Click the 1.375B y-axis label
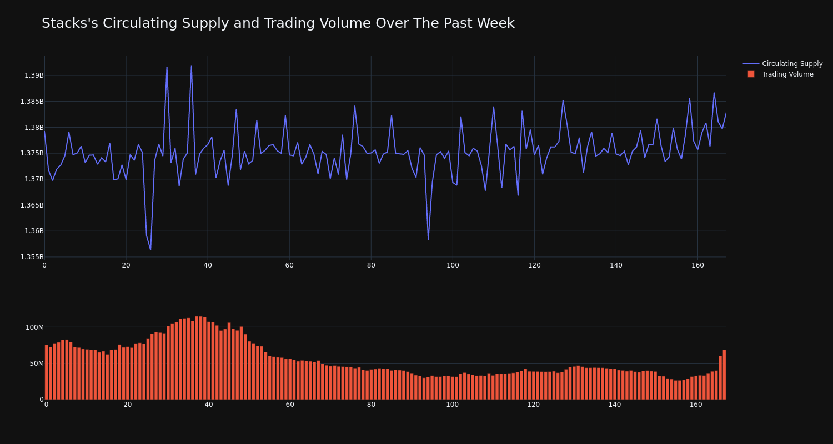The height and width of the screenshot is (444, 833). click(32, 153)
